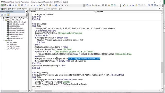This screenshot has height=93, width=165.
Task: Toggle a breakpoint with the Debug toolbar hand icon
Action: (136, 5)
